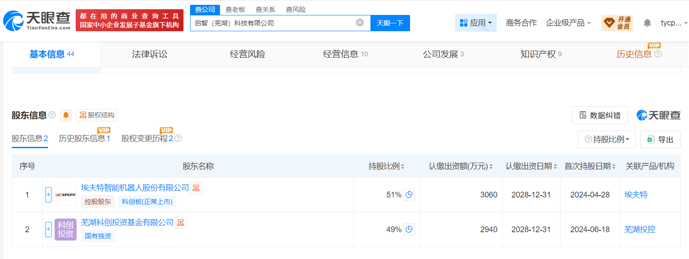
Task: Click the notification bell in top bar
Action: pyautogui.click(x=647, y=23)
